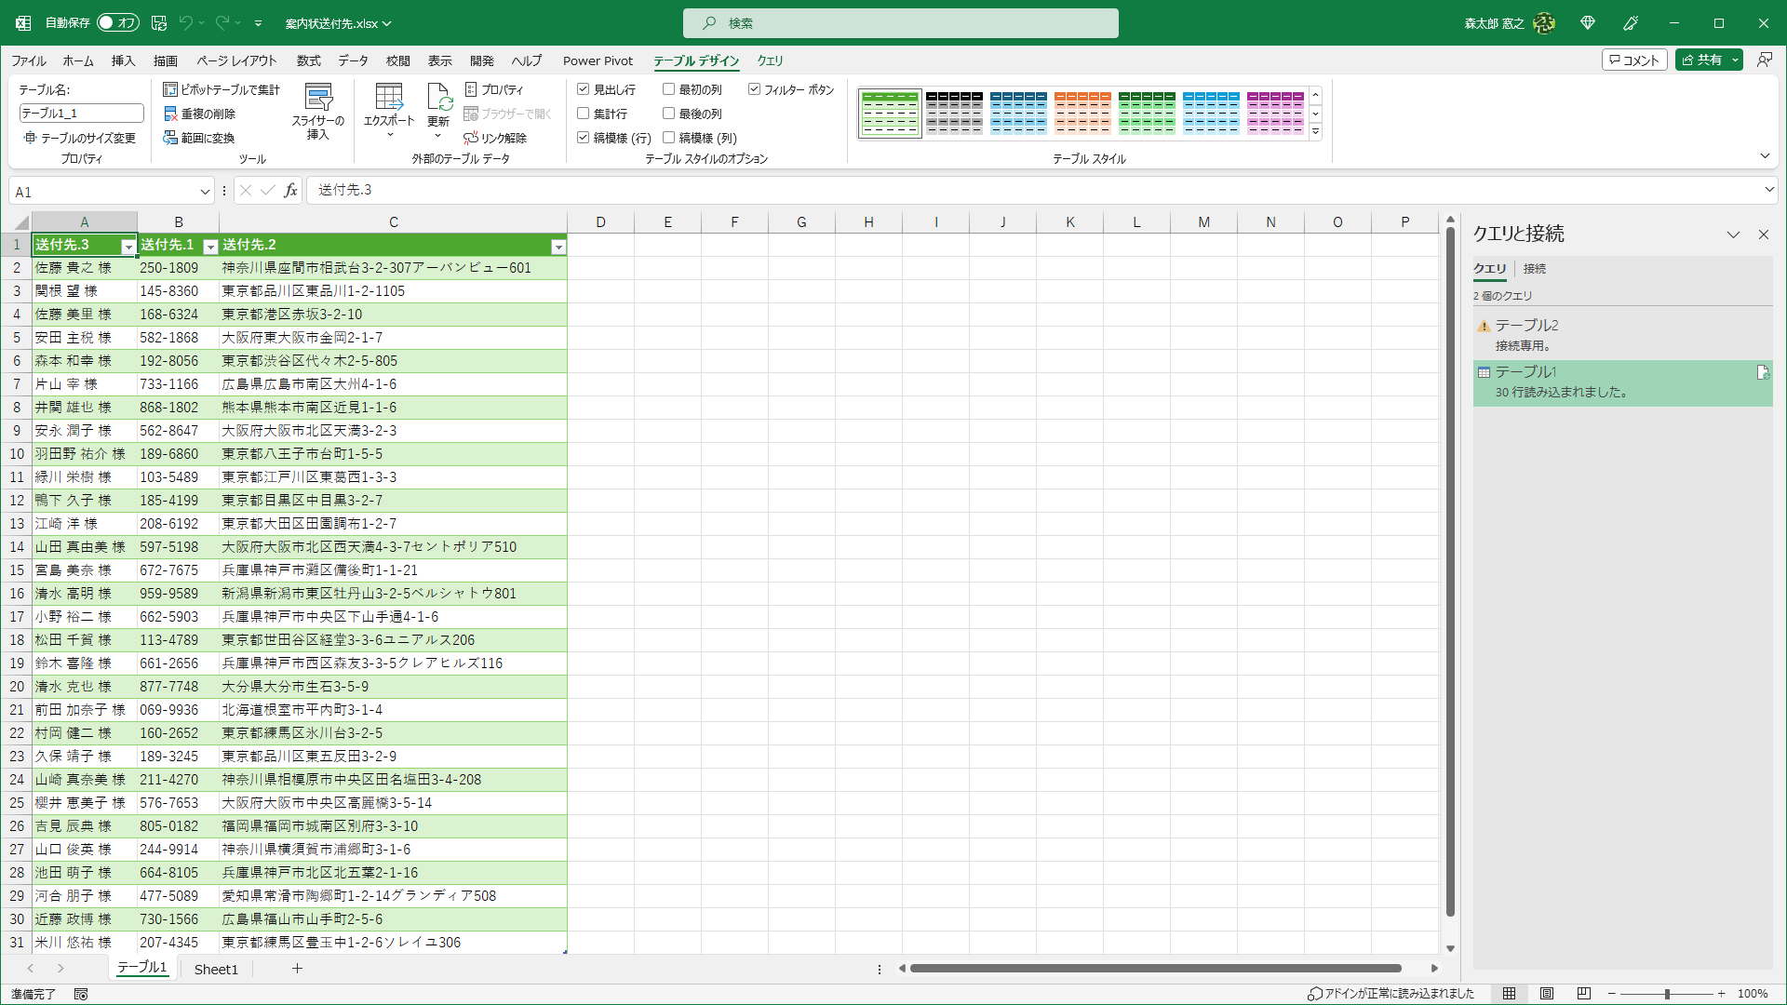The width and height of the screenshot is (1787, 1005).
Task: Click the Share (共有) button
Action: (1702, 60)
